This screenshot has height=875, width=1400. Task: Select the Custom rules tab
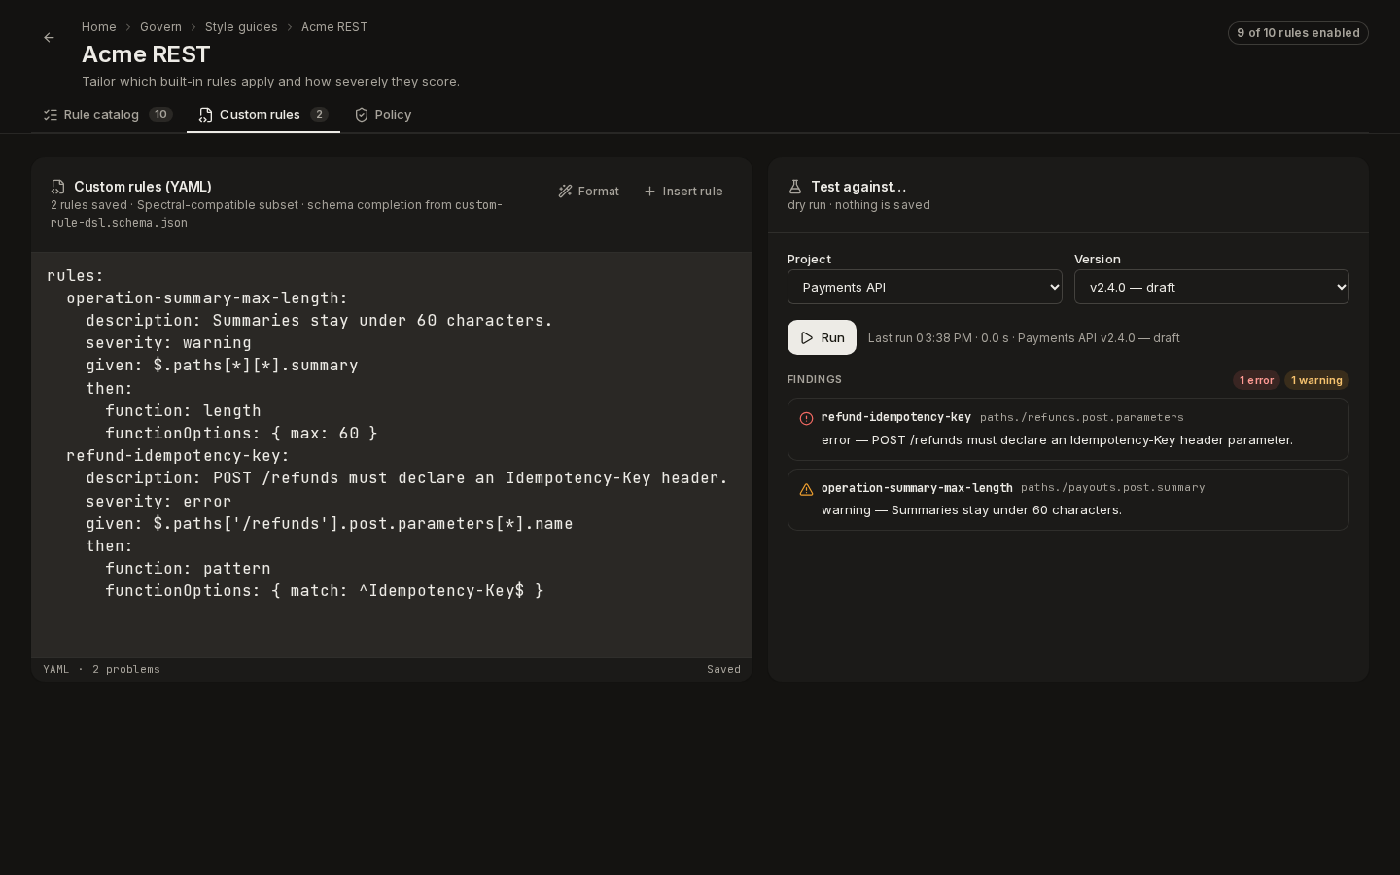(263, 115)
